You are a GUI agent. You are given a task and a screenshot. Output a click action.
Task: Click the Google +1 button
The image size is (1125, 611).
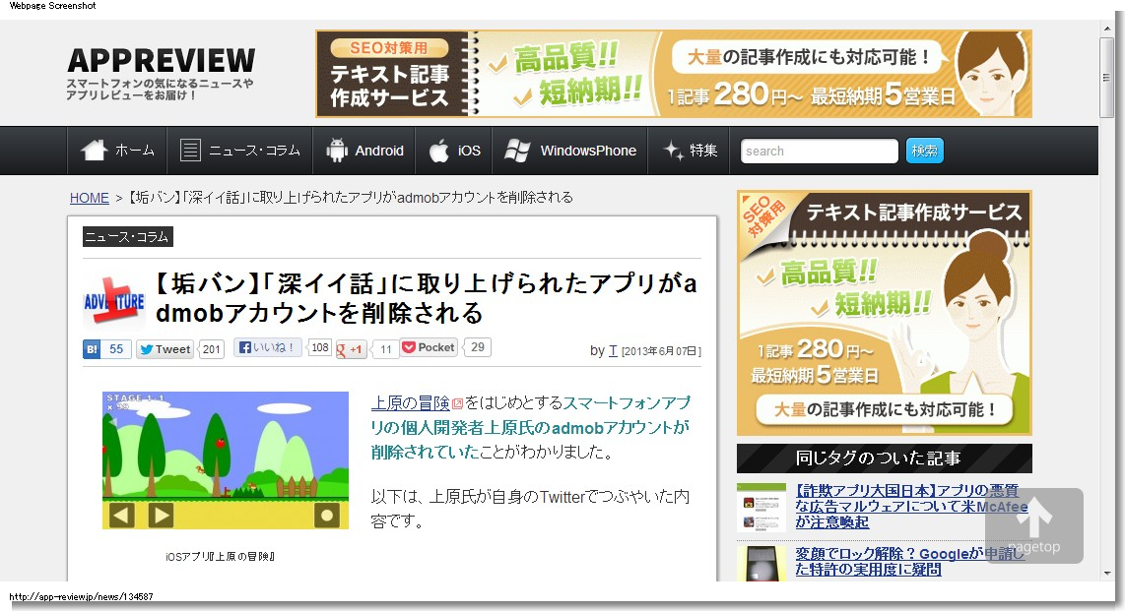click(x=350, y=349)
